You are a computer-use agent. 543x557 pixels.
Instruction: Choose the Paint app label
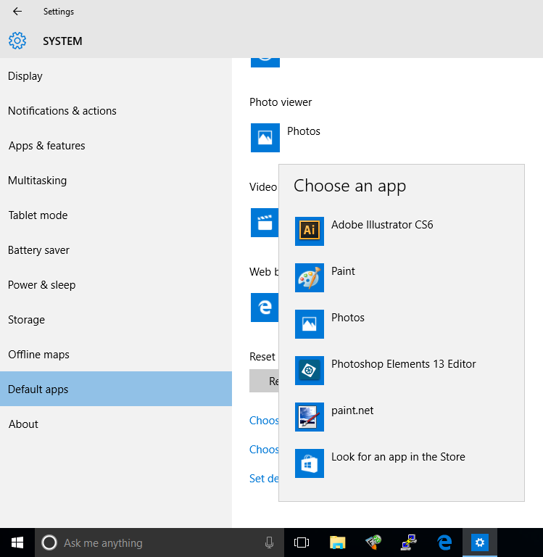[343, 271]
